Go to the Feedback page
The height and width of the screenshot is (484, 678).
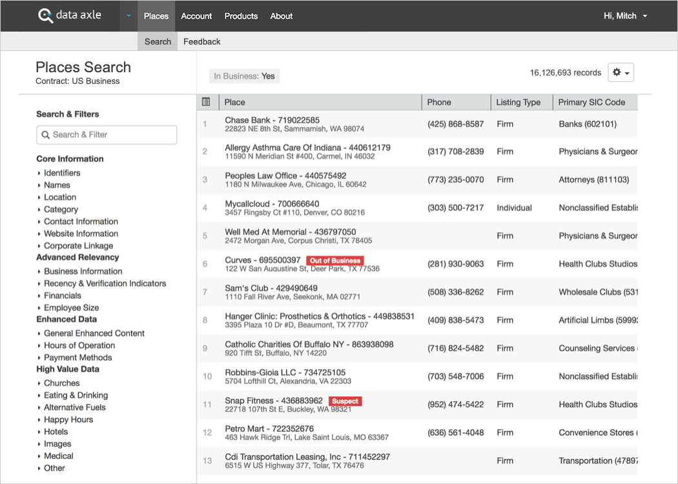pyautogui.click(x=201, y=41)
